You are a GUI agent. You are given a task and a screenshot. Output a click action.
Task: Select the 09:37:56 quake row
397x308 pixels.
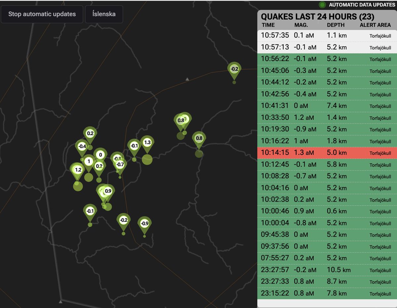point(327,247)
